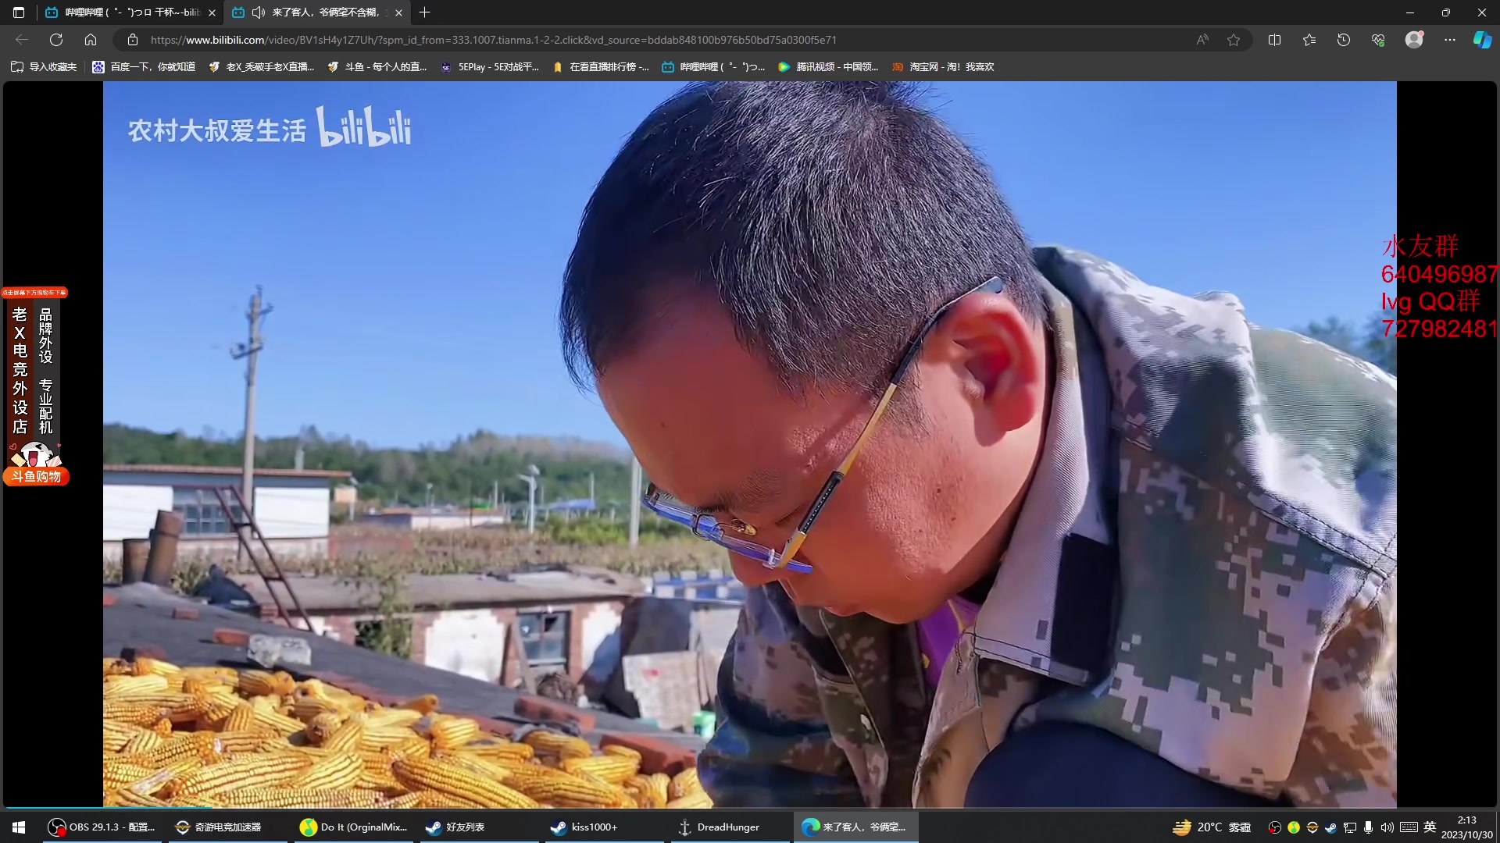This screenshot has height=843, width=1500.
Task: Toggle Read aloud on this page
Action: 1202,39
